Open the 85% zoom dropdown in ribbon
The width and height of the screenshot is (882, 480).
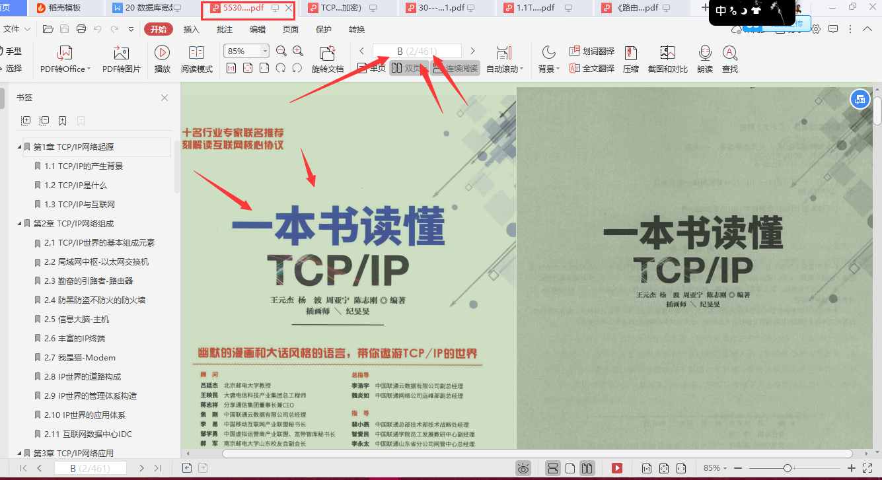pos(265,51)
